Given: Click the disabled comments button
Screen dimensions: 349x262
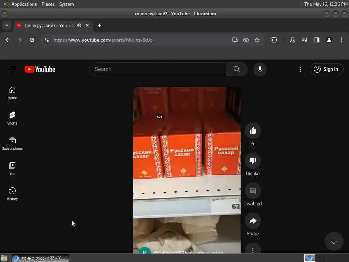Looking at the screenshot, I should pyautogui.click(x=253, y=191).
